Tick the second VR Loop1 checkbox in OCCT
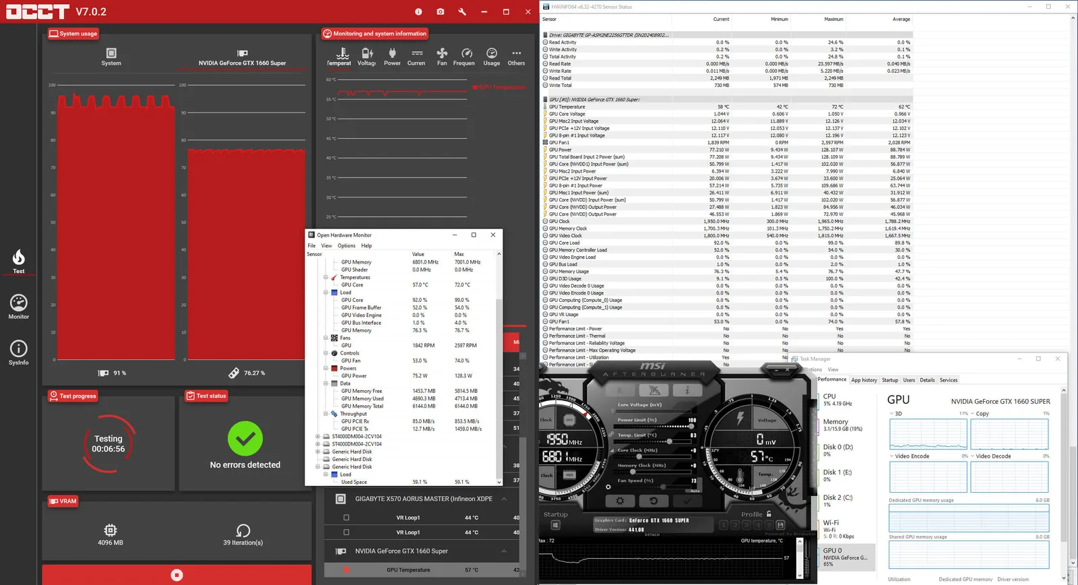The width and height of the screenshot is (1078, 585). 346,532
